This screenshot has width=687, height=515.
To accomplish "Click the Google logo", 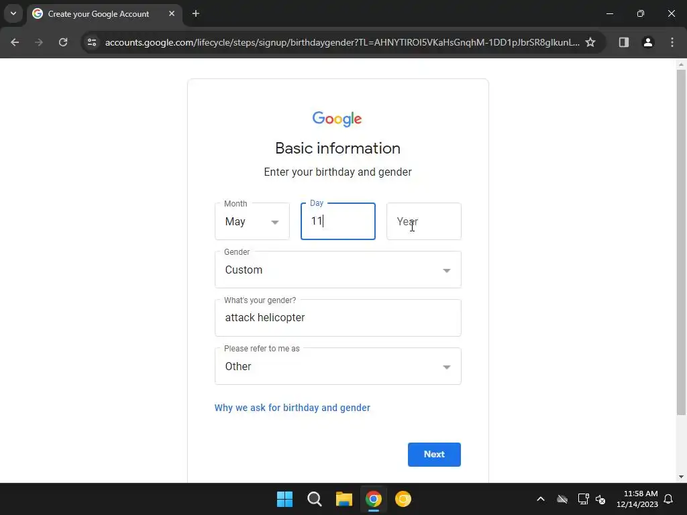I will point(337,119).
